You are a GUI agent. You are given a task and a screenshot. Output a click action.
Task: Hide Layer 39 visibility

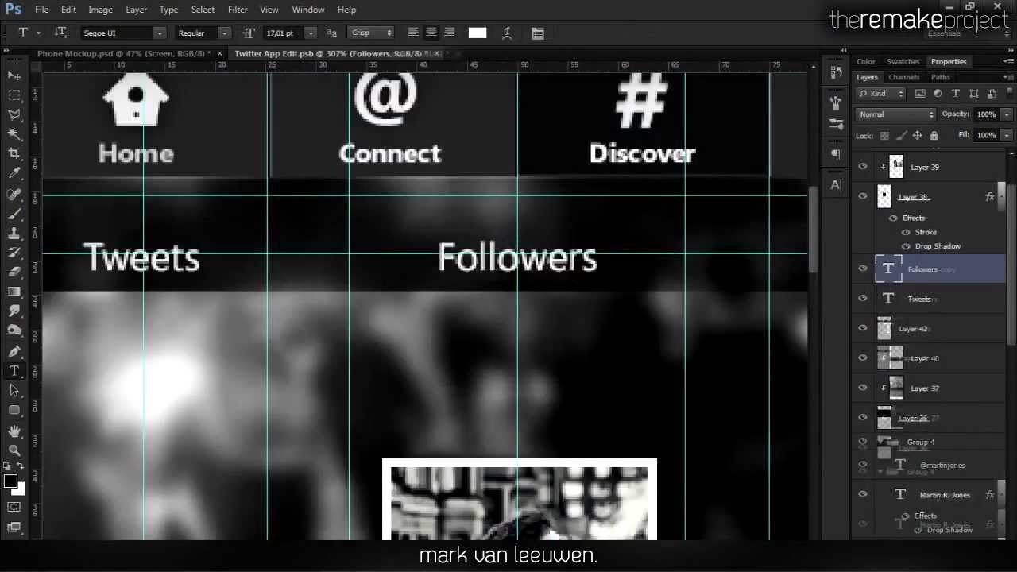click(x=863, y=167)
